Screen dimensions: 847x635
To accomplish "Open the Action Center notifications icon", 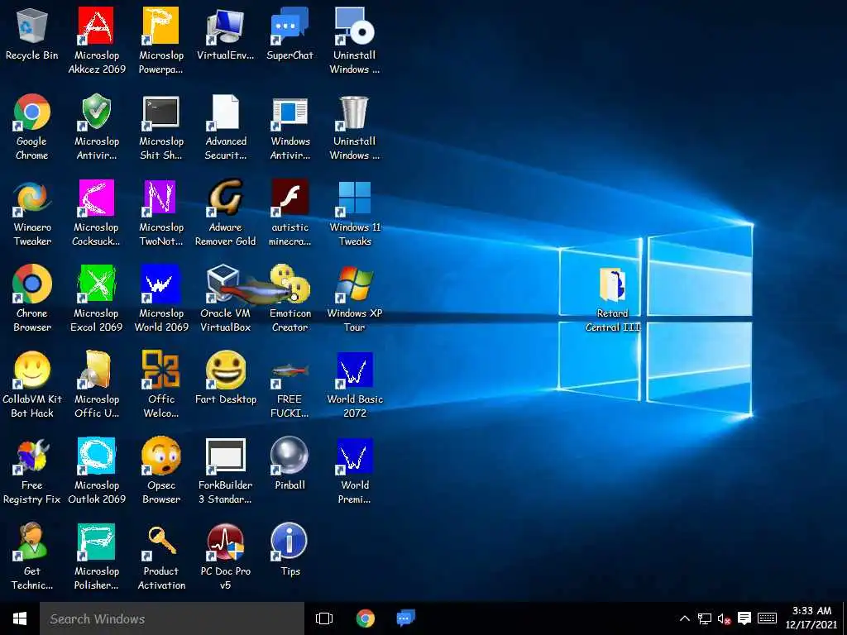I will [x=744, y=618].
